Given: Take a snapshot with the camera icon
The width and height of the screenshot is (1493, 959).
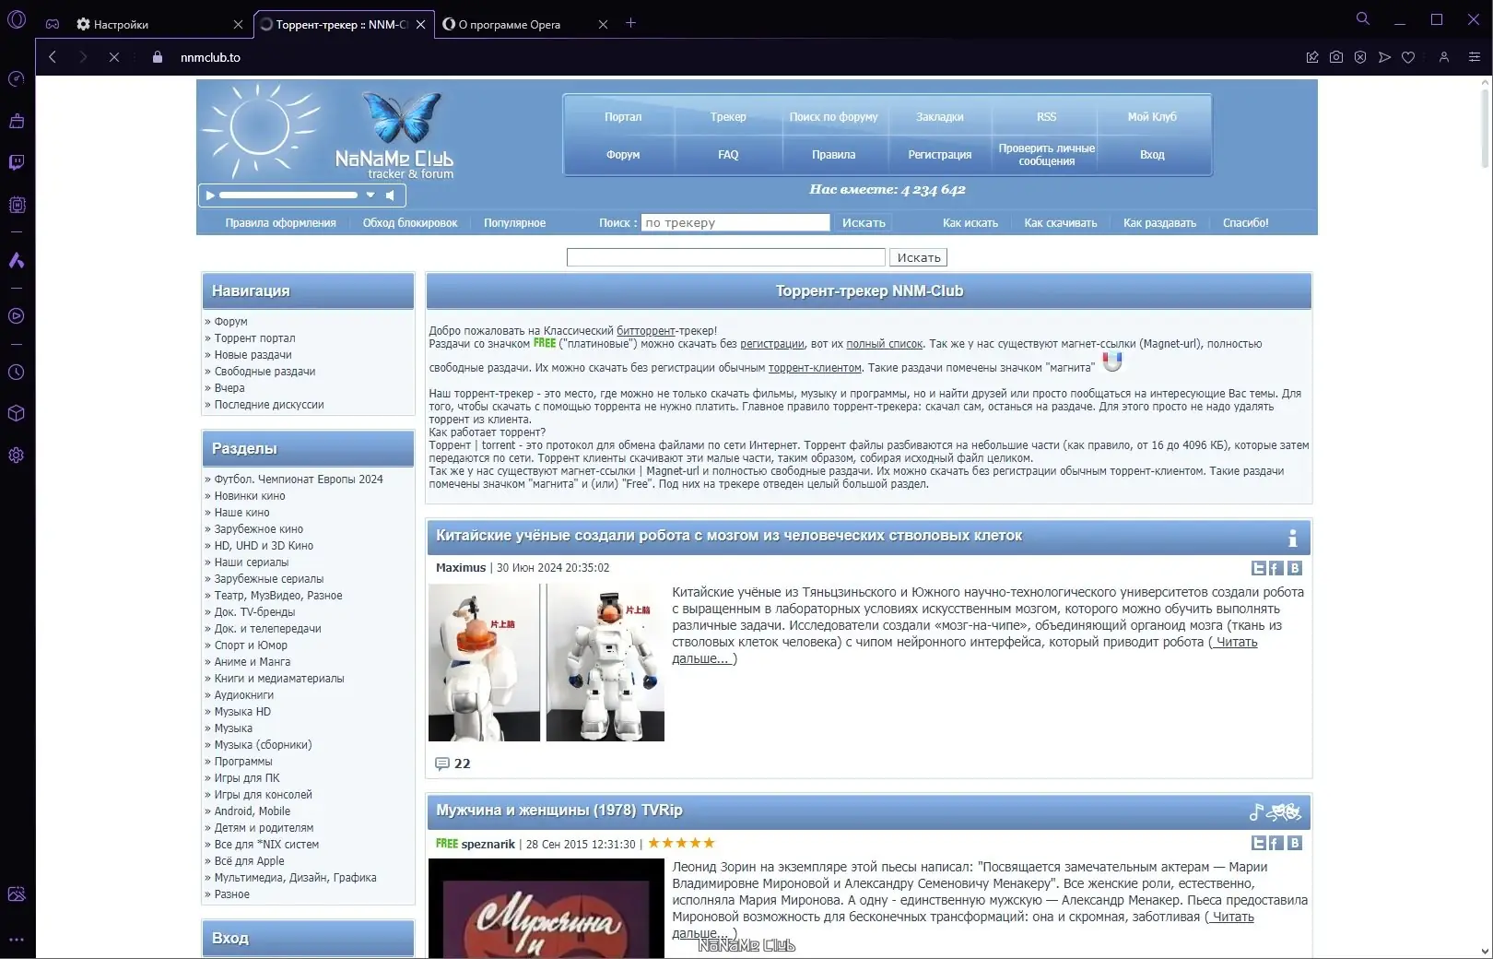Looking at the screenshot, I should pyautogui.click(x=1336, y=57).
